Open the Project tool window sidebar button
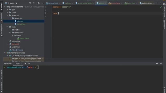Viewport: 166px width, 93px height. [2, 6]
